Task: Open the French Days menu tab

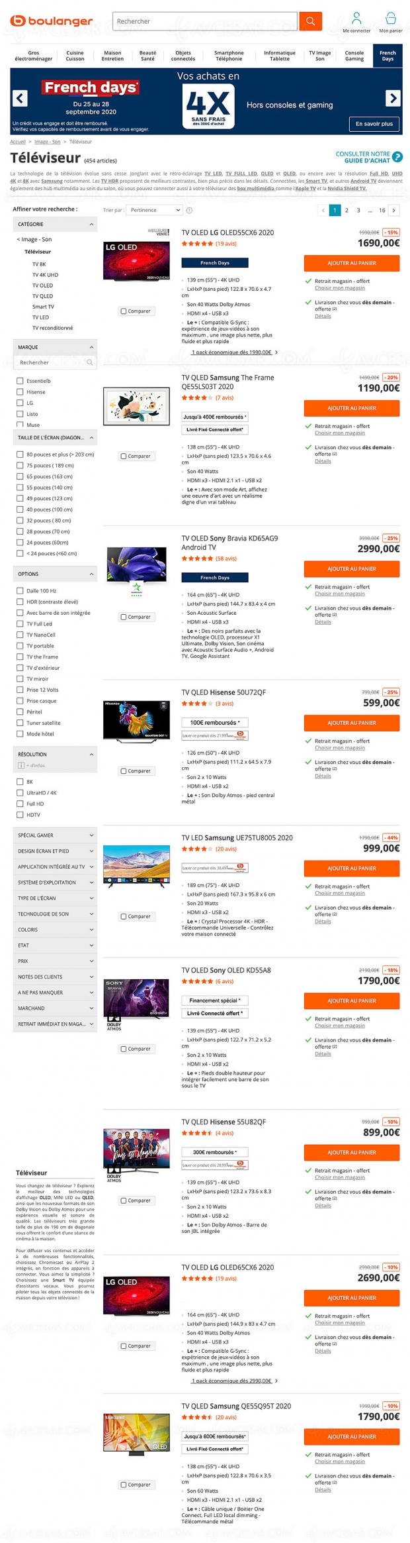Action: [388, 56]
